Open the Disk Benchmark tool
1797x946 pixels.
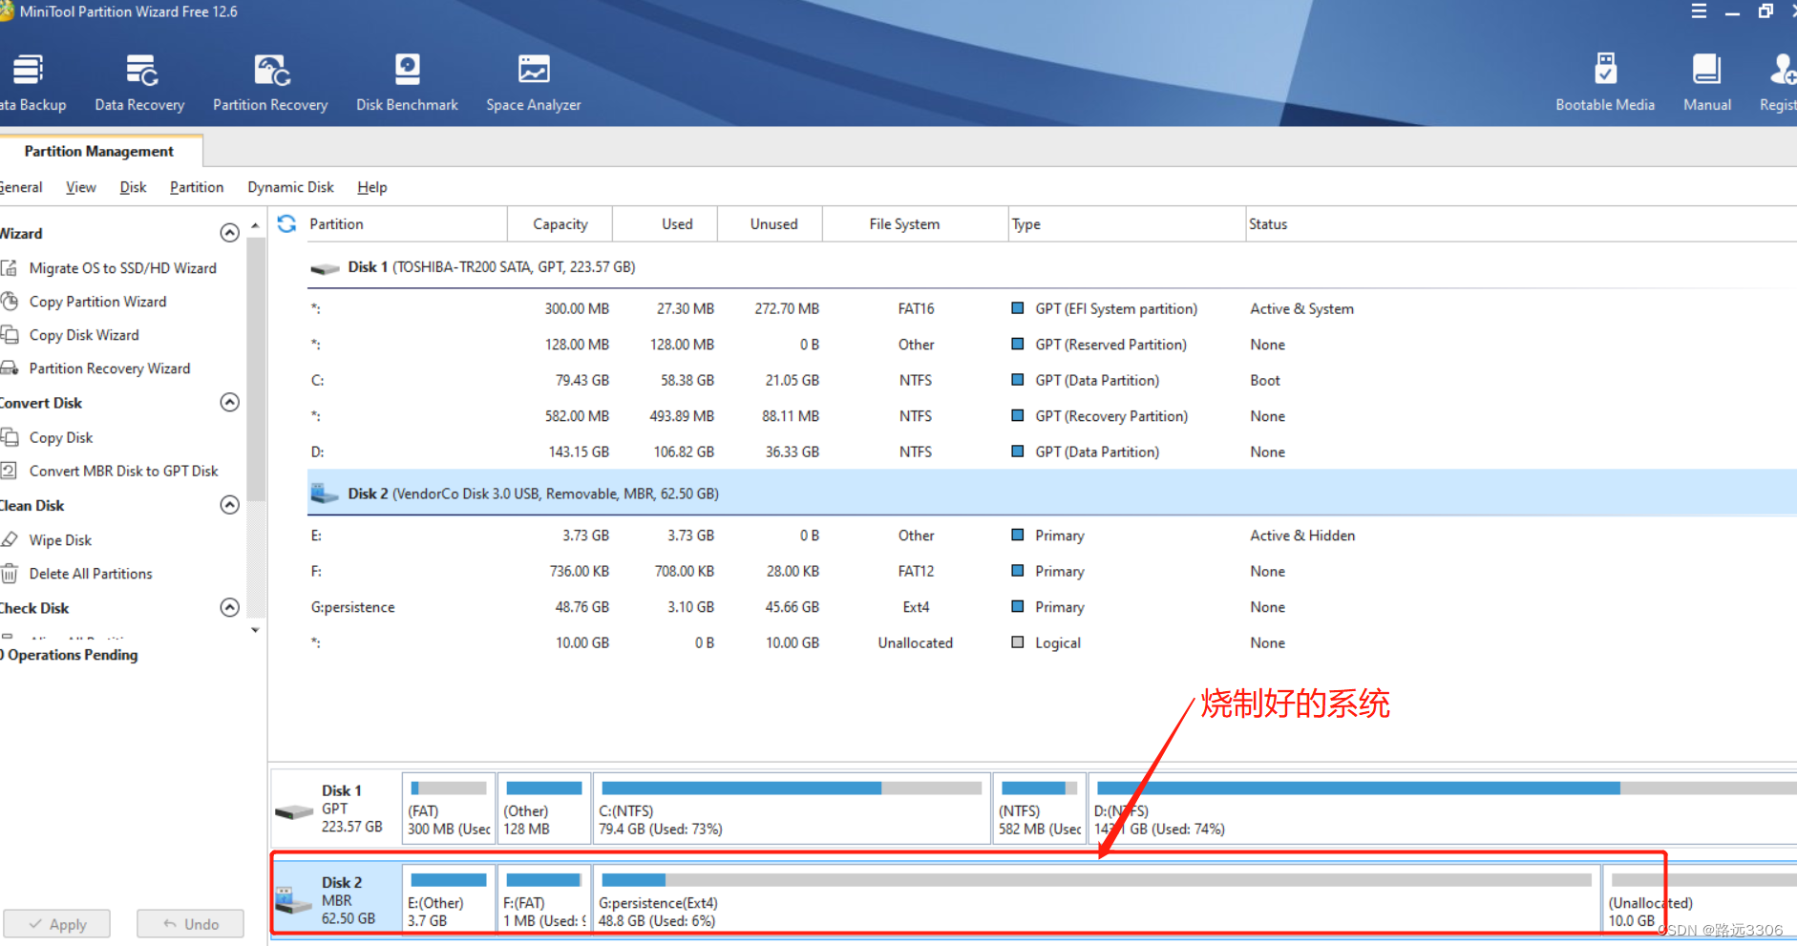(407, 83)
